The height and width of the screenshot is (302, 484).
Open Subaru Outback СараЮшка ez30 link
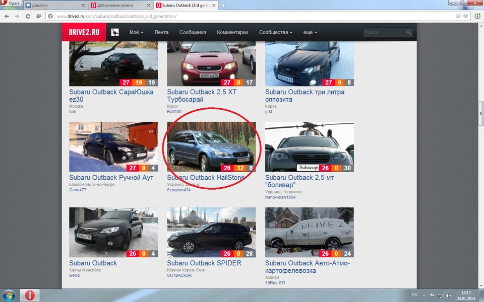[x=111, y=96]
